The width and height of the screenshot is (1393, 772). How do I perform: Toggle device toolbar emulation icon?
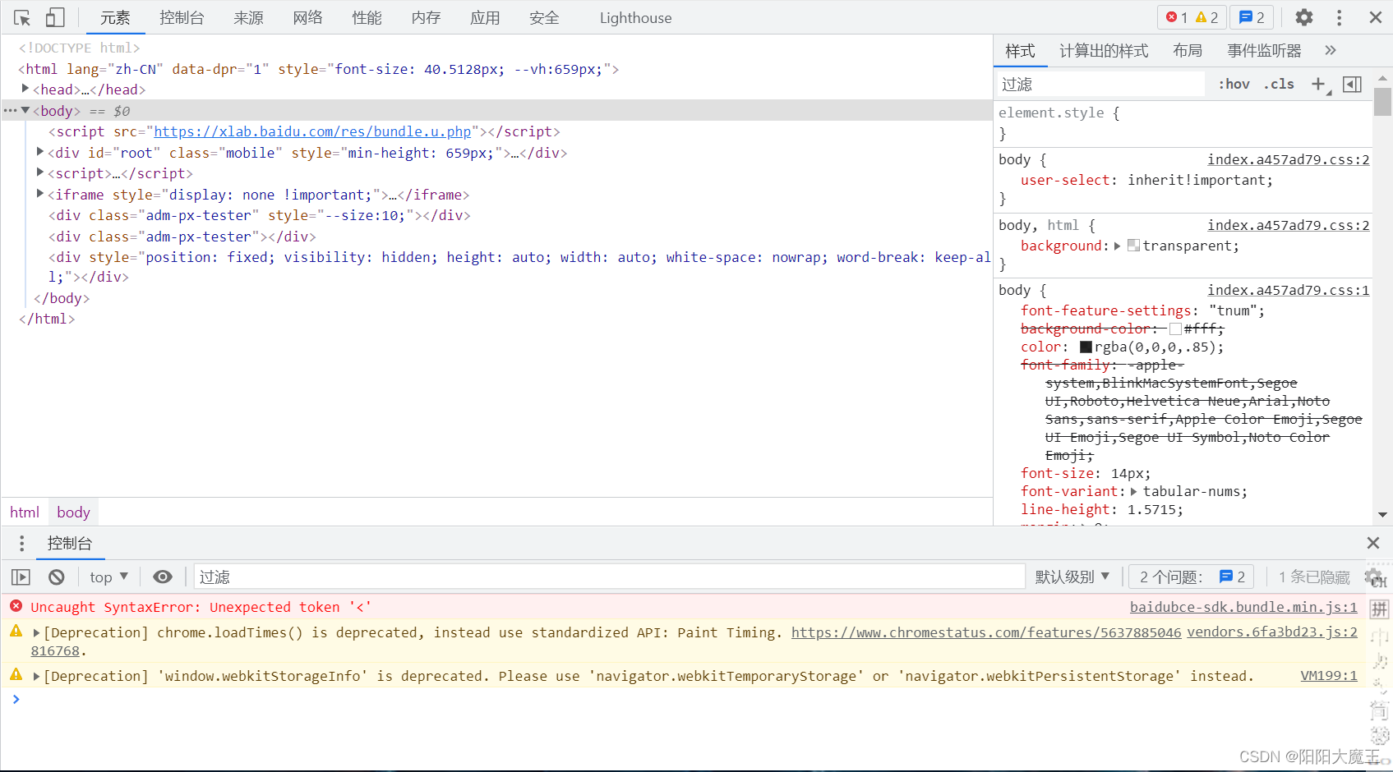(x=55, y=17)
